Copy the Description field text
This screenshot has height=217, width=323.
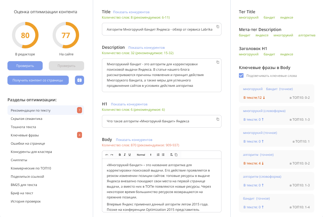[217, 62]
